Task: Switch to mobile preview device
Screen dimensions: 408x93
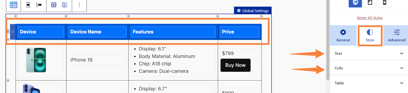Action: pos(385,3)
